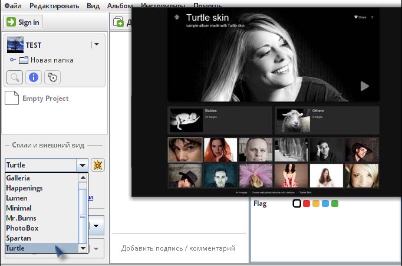Click the TEST project thumbnail
Image resolution: width=402 pixels, height=266 pixels.
(x=15, y=45)
